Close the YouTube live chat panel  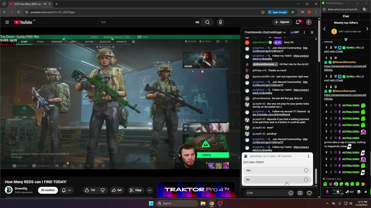click(x=312, y=32)
